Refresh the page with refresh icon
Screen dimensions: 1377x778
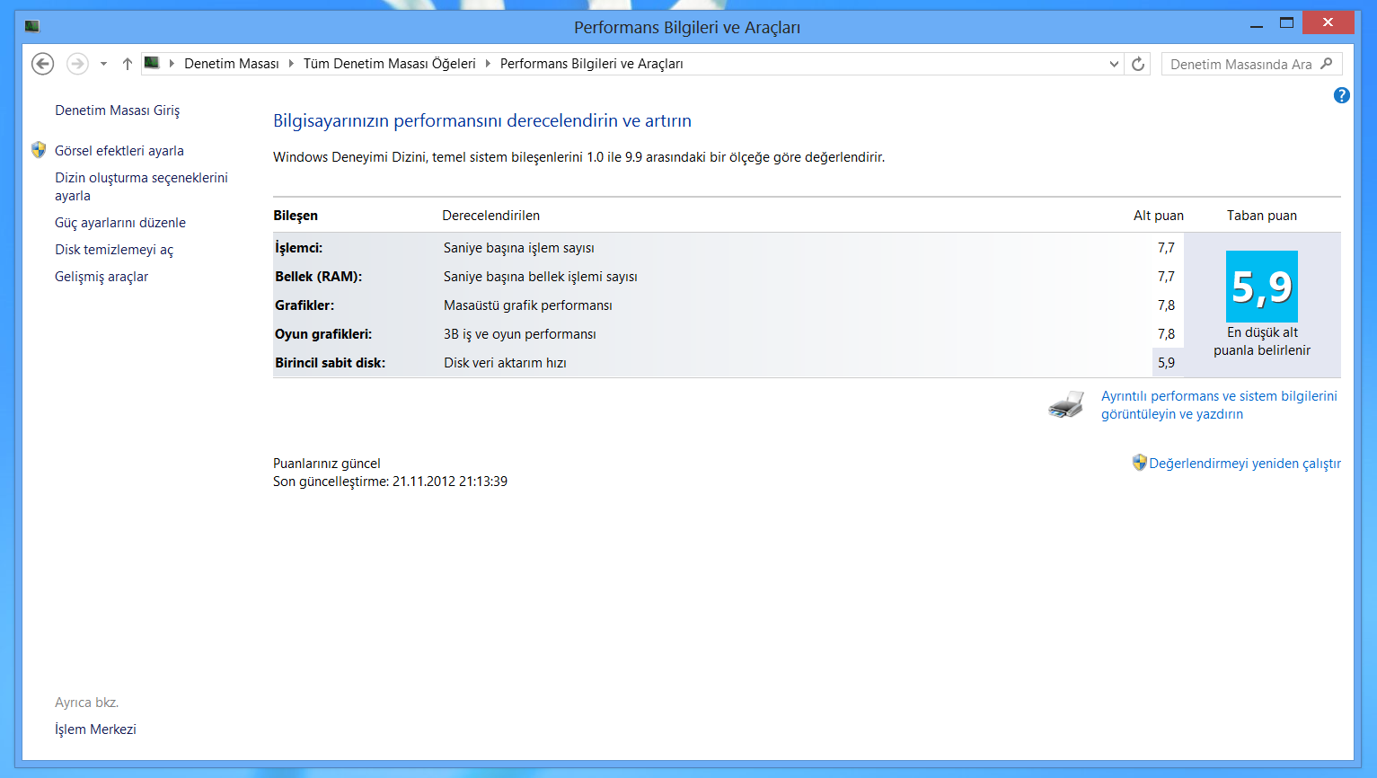[1138, 64]
